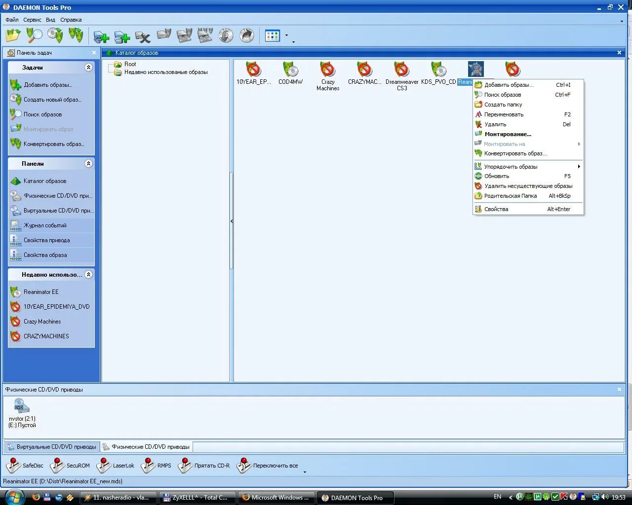The height and width of the screenshot is (505, 632).
Task: Open the Справка menu
Action: (x=71, y=20)
